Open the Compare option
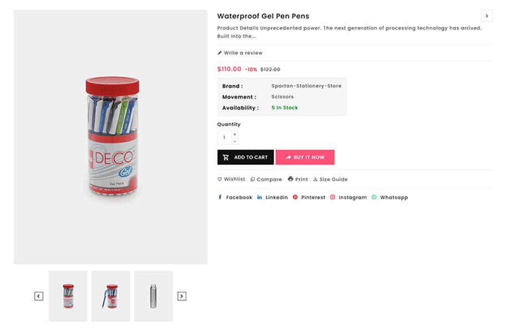The image size is (516, 333). 266,179
